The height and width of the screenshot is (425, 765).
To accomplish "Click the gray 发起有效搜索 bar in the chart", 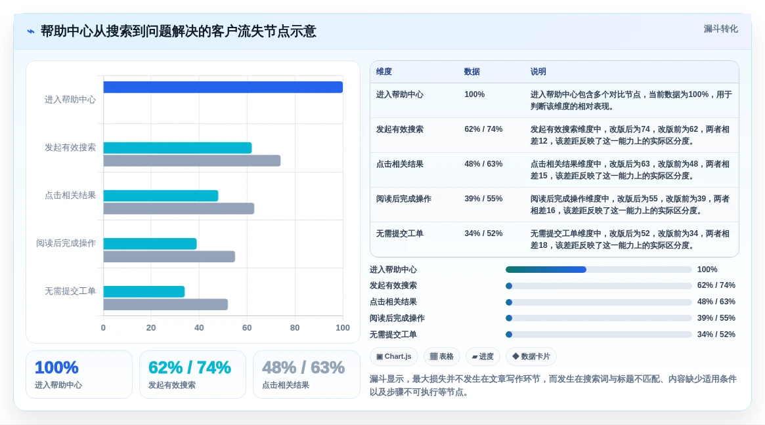I will [192, 161].
